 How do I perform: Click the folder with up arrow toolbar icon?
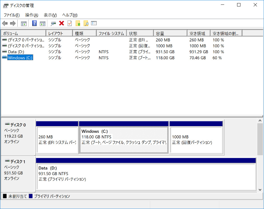[x=78, y=23]
